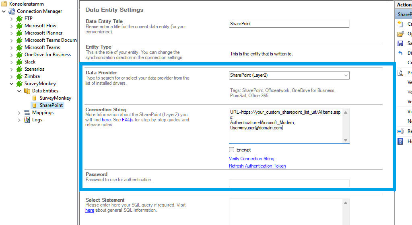
Task: Click the Logs icon
Action: (x=27, y=120)
